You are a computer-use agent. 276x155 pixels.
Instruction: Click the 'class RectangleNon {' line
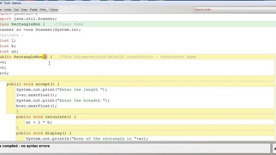[x=22, y=24]
